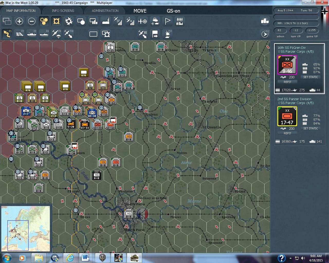Select the 16th SS PzGren Div counter
This screenshot has width=329, height=263.
287,65
